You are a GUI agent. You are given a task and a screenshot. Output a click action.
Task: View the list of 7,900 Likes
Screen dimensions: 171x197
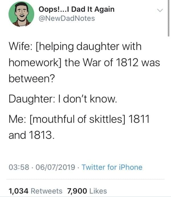point(87,191)
